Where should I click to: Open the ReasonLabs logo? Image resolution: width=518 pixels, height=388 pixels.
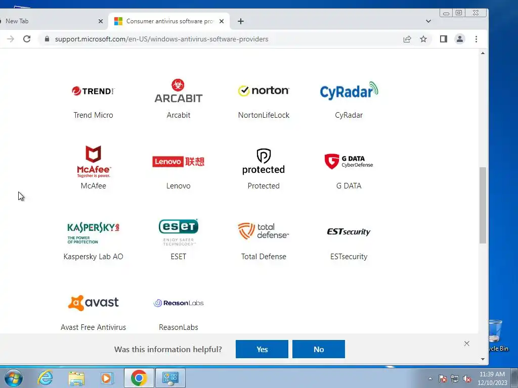coord(179,303)
